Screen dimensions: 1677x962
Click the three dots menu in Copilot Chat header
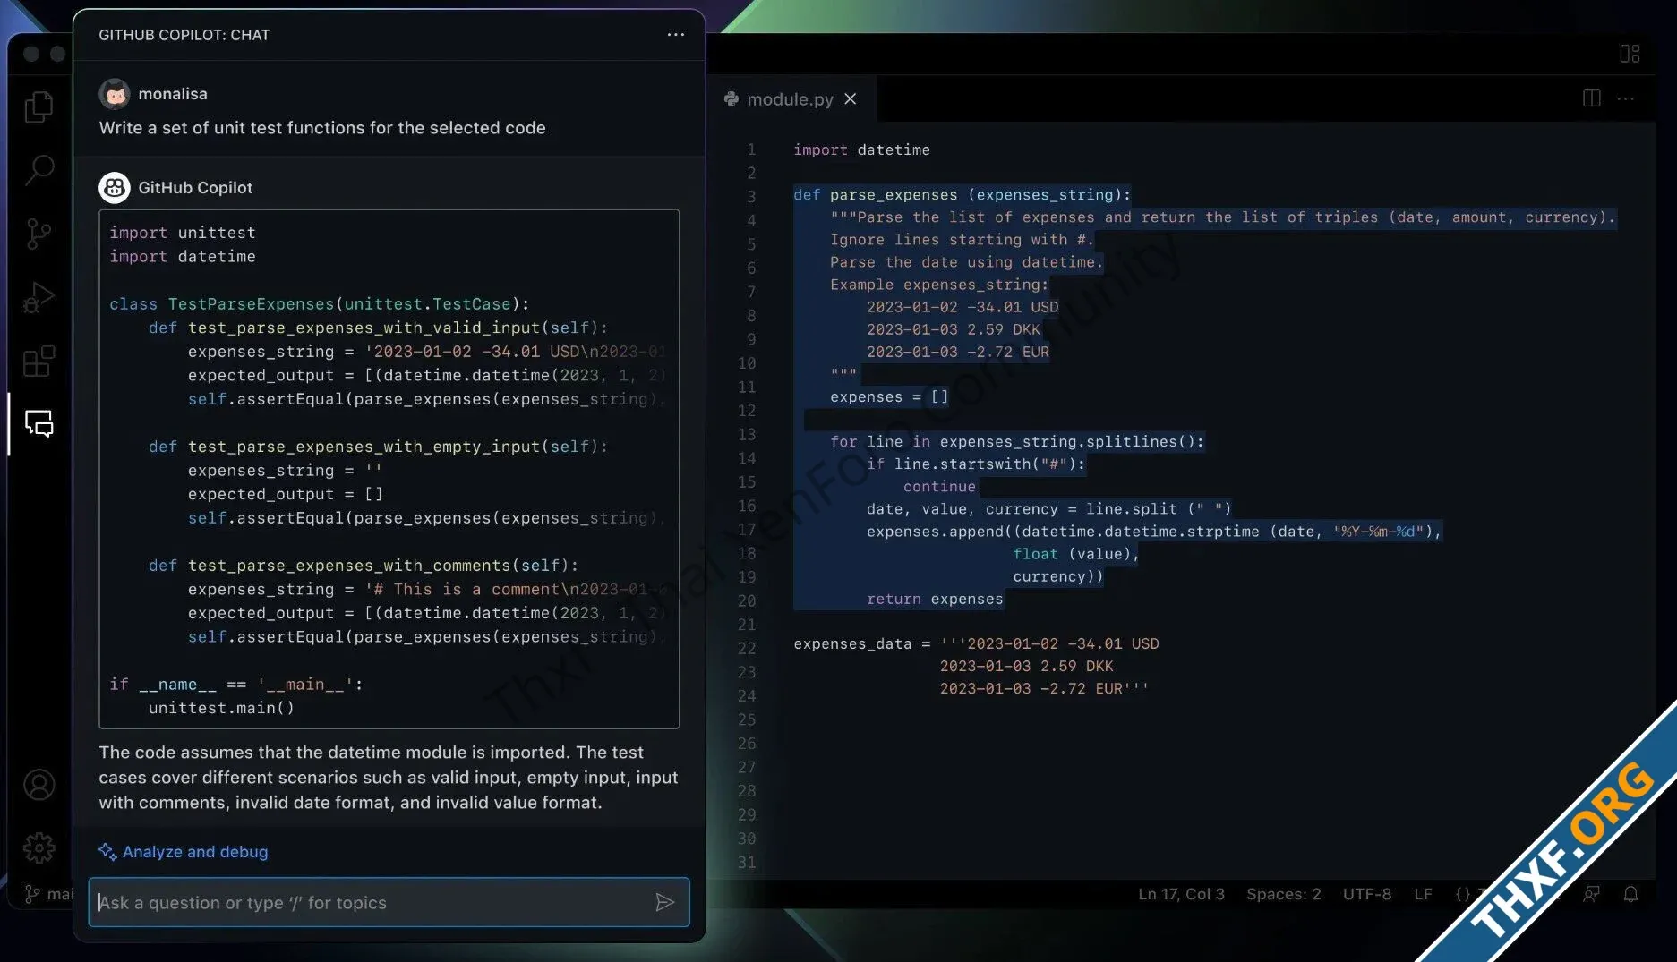676,35
